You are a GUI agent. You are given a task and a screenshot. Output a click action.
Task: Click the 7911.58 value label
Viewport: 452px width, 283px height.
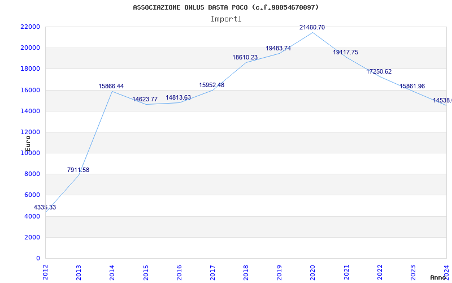tap(78, 170)
